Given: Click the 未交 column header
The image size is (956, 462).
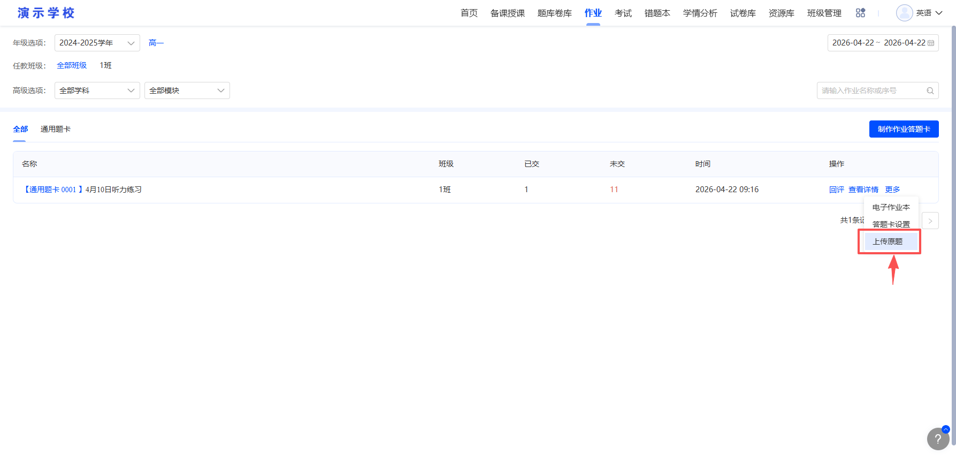Looking at the screenshot, I should pos(617,164).
